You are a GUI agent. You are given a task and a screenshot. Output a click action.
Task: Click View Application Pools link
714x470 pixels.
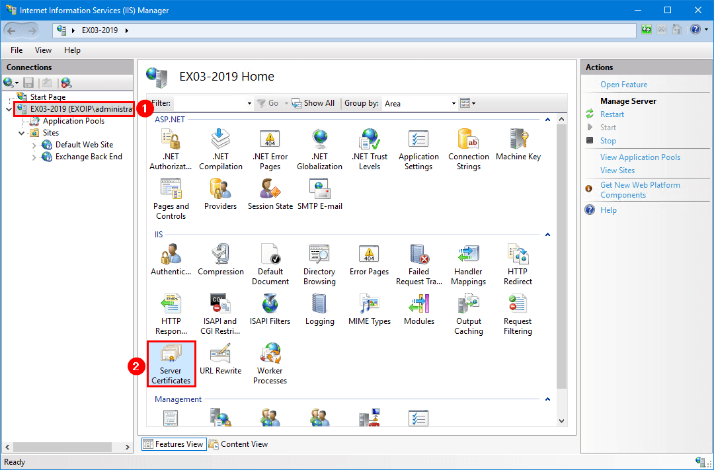click(x=640, y=157)
